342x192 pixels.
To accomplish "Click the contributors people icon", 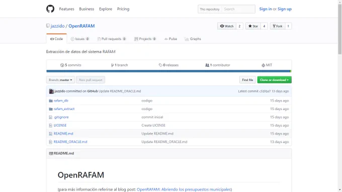I will 207,65.
